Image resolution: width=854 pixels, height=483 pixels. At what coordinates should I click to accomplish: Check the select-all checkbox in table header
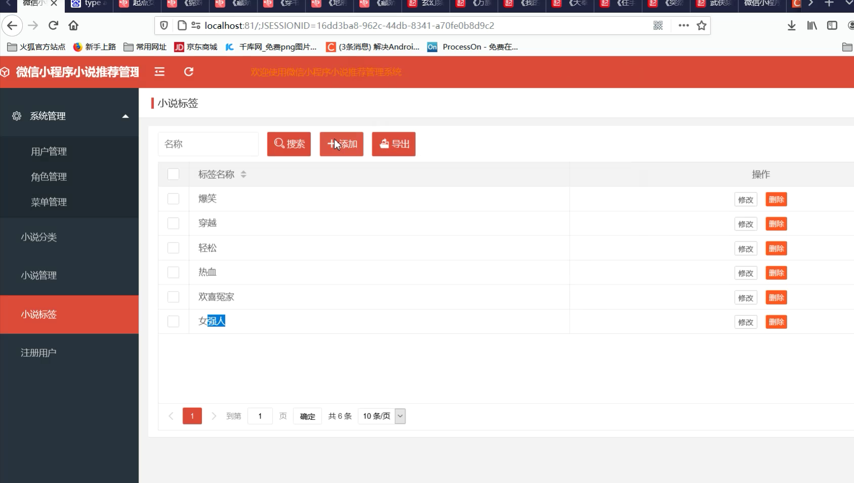pos(173,174)
